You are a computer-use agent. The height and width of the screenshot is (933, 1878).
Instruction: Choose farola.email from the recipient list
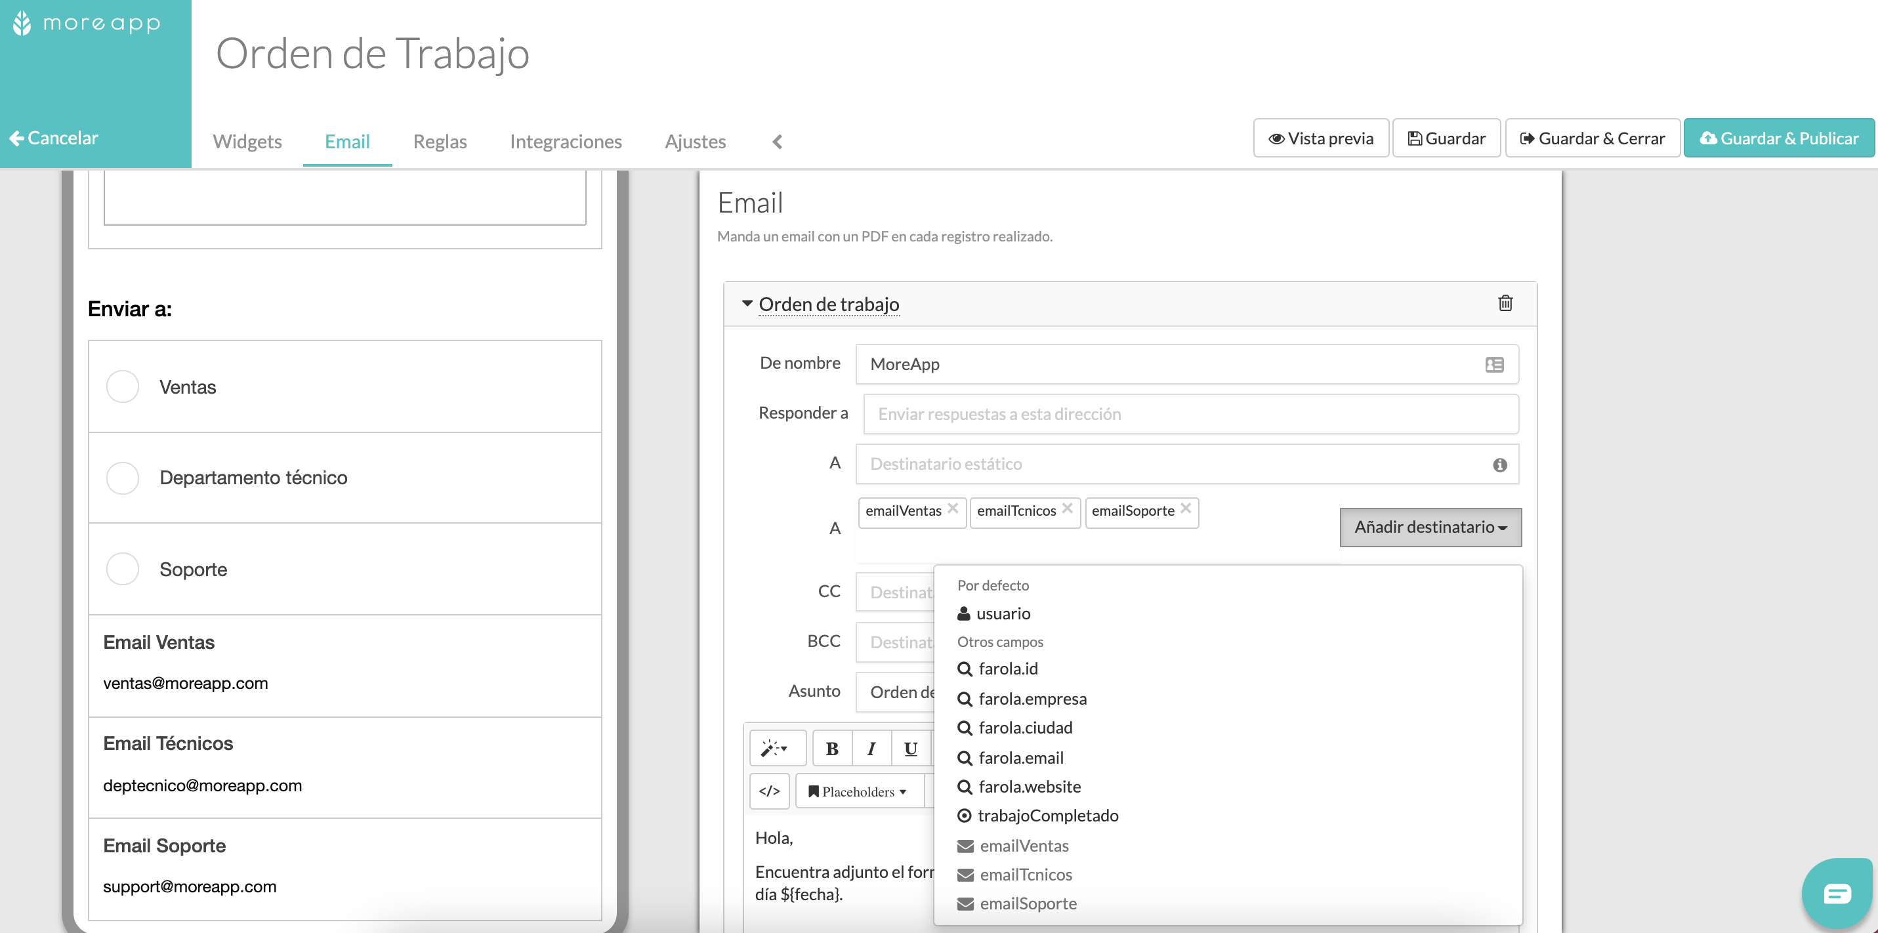[x=1227, y=758]
